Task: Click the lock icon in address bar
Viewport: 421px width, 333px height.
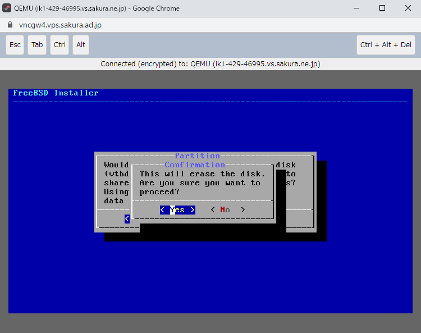Action: coord(9,25)
